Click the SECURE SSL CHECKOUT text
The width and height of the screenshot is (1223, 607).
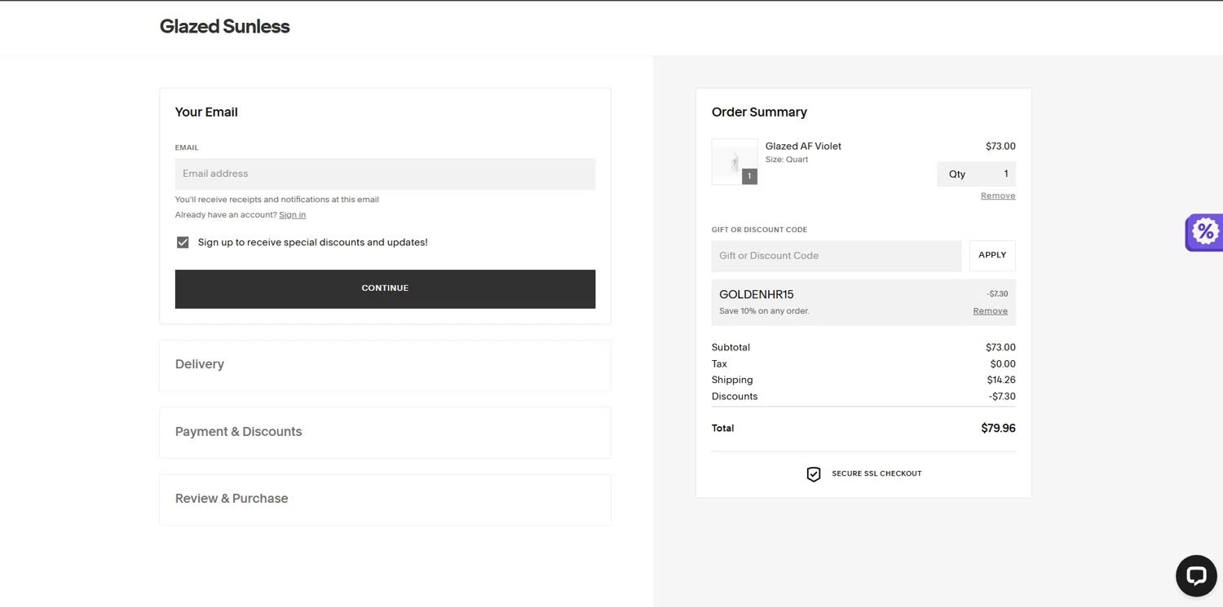click(x=876, y=473)
